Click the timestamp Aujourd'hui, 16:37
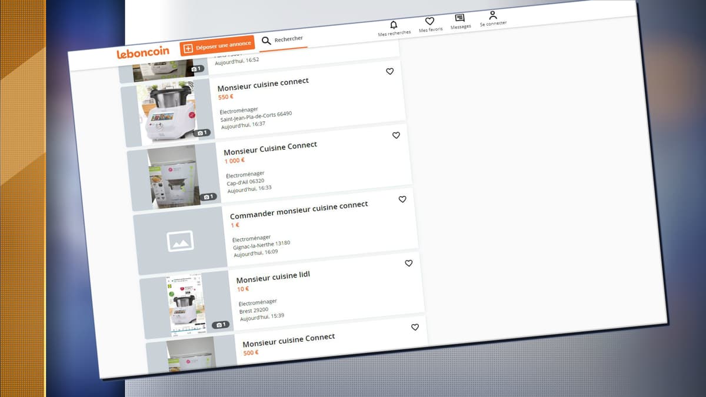This screenshot has height=397, width=706. pyautogui.click(x=243, y=125)
